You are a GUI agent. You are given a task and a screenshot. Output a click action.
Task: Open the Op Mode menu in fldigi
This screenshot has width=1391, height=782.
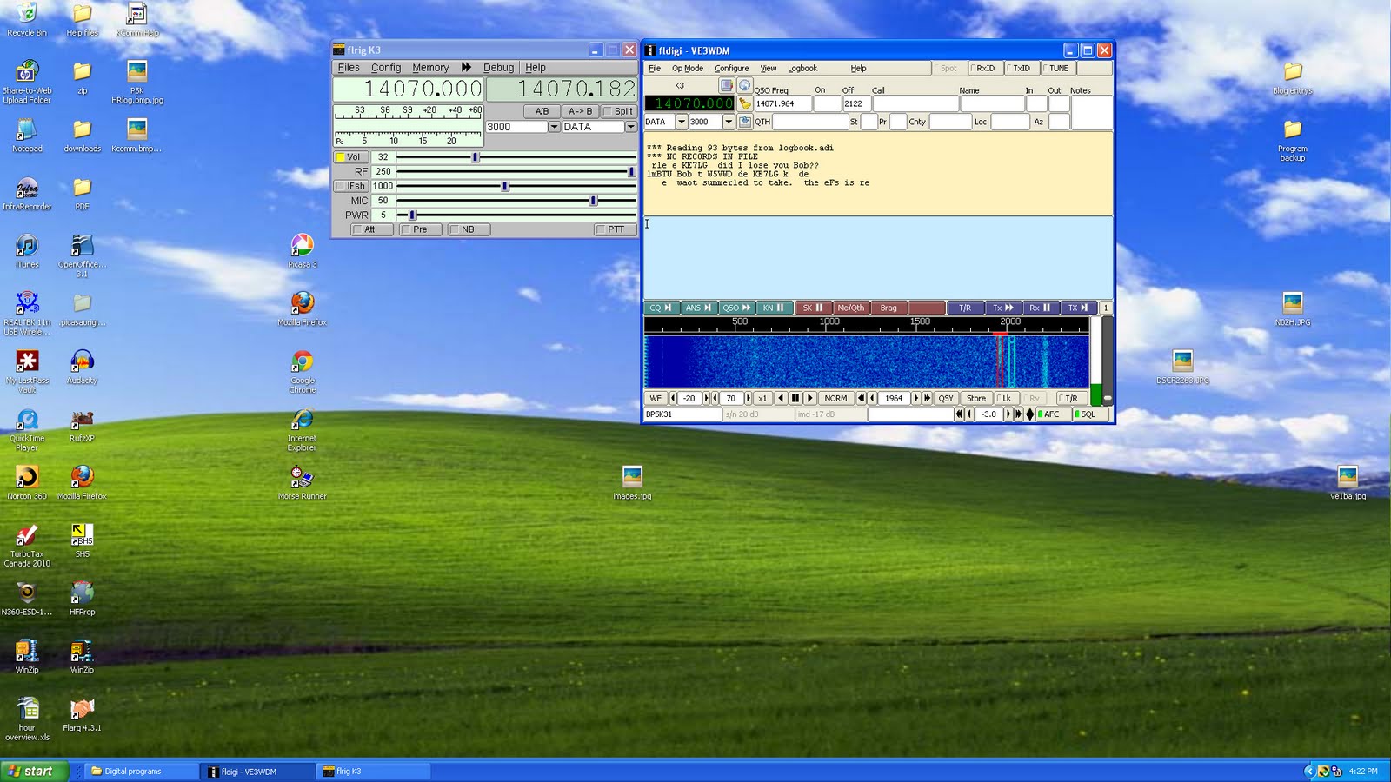tap(687, 68)
